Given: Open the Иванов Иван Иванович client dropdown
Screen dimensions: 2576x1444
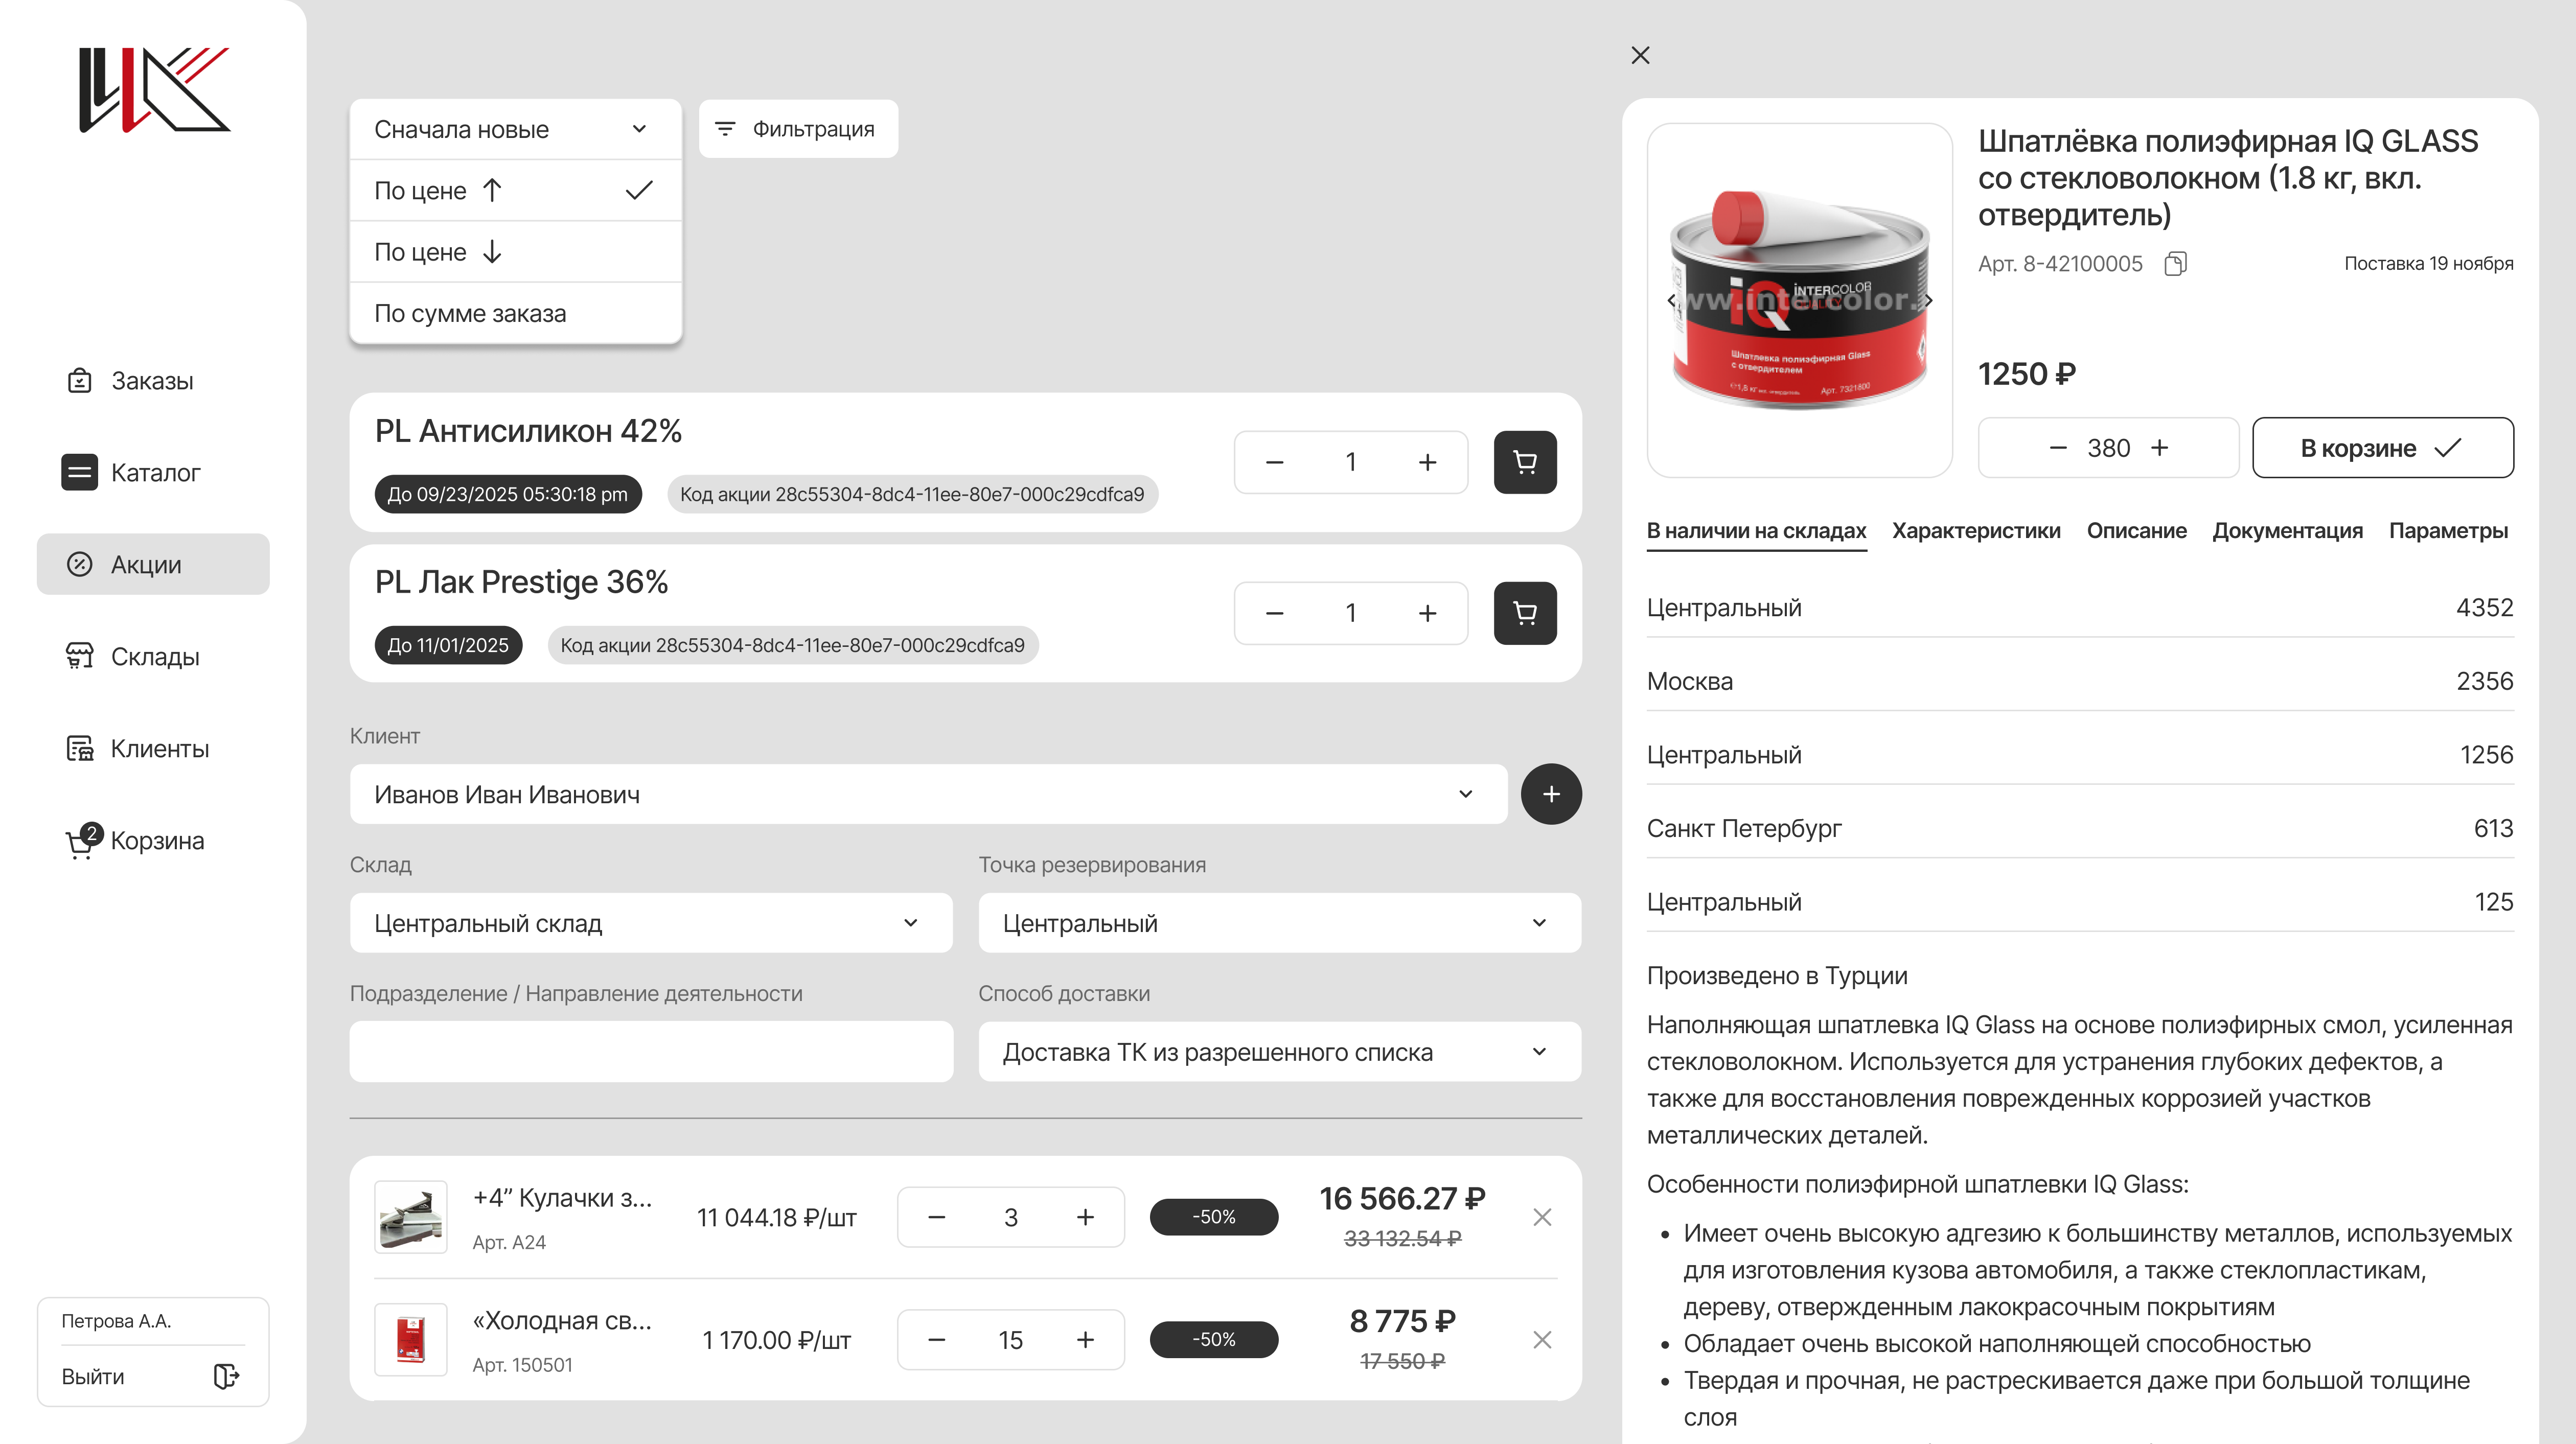Looking at the screenshot, I should click(927, 795).
